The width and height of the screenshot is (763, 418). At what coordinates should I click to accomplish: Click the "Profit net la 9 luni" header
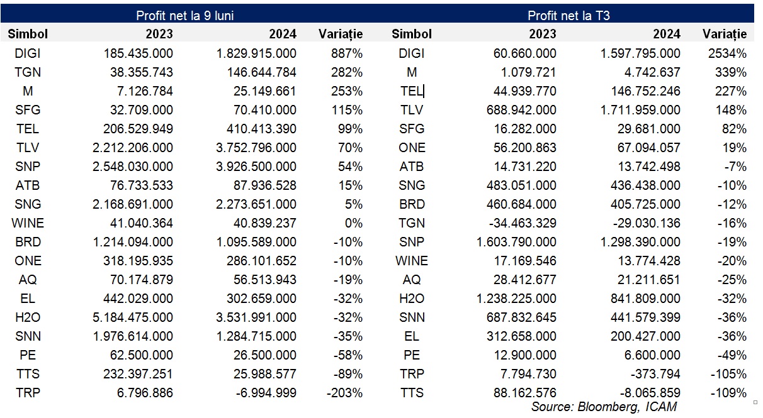pyautogui.click(x=185, y=16)
